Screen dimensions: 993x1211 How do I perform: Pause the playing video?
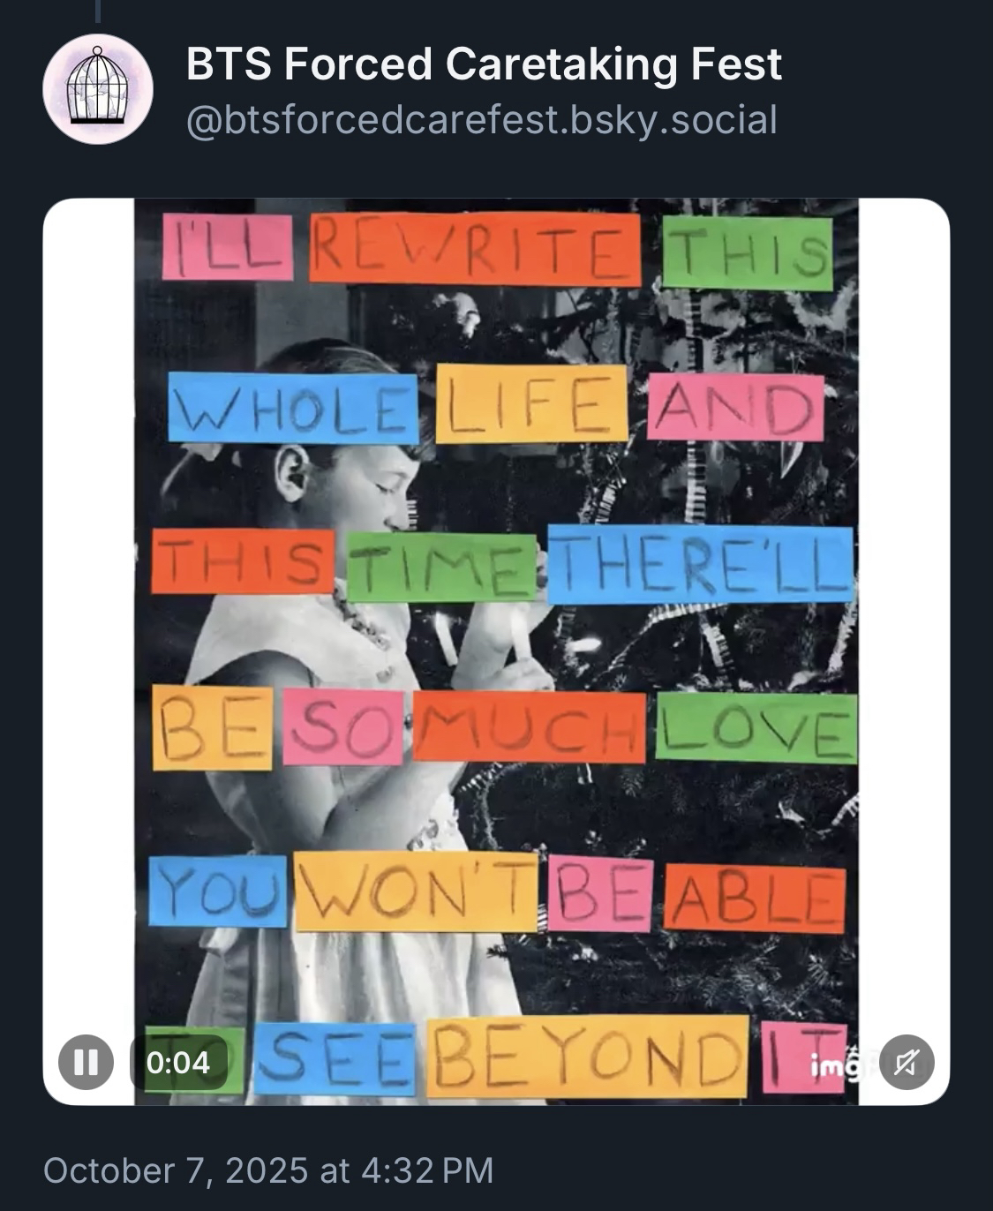pos(86,1061)
